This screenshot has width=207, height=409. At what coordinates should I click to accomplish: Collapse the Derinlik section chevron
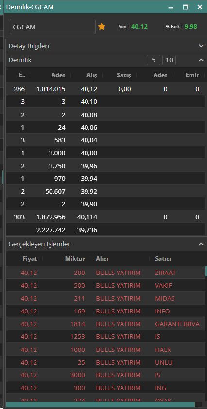point(201,60)
